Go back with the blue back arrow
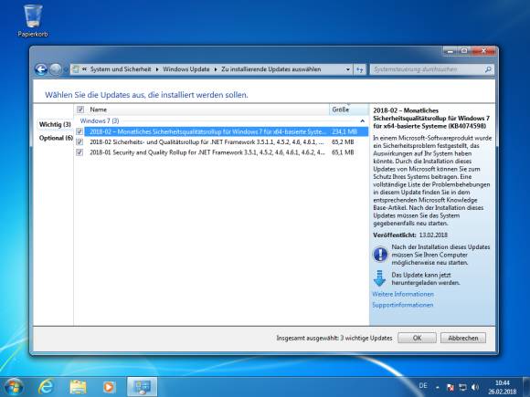The height and width of the screenshot is (397, 530). [x=41, y=69]
